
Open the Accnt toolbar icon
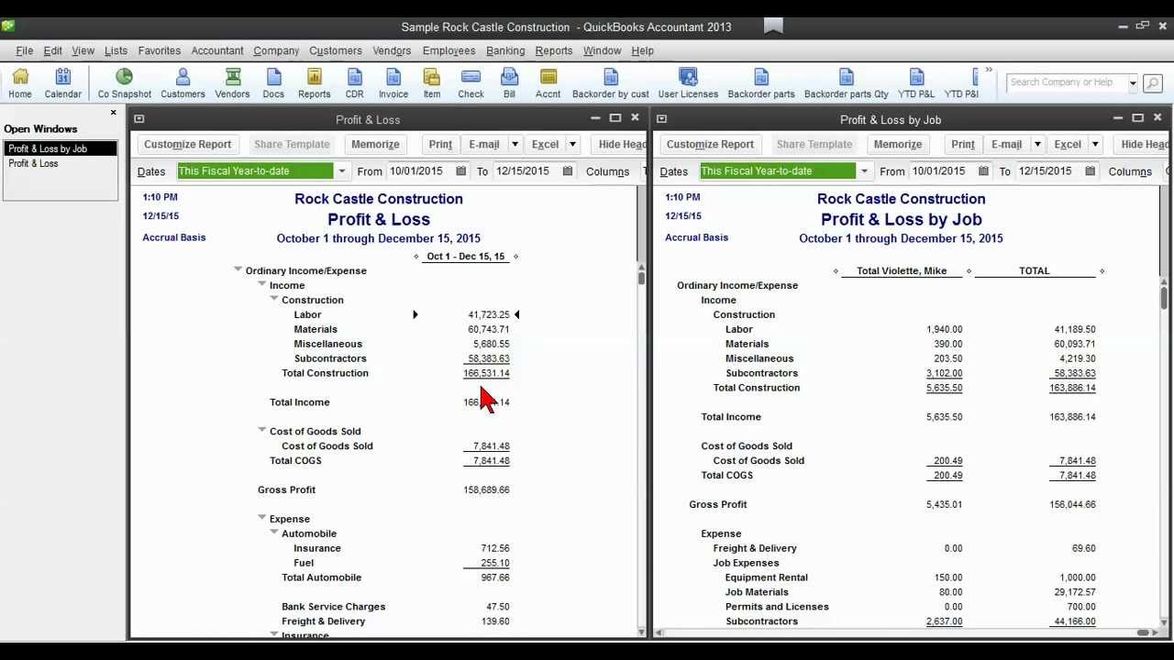point(548,82)
